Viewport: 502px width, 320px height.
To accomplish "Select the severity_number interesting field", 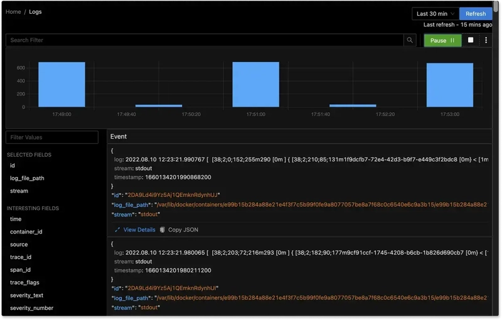I will click(x=31, y=308).
